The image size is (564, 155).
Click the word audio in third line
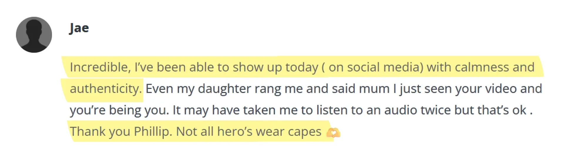coord(401,110)
